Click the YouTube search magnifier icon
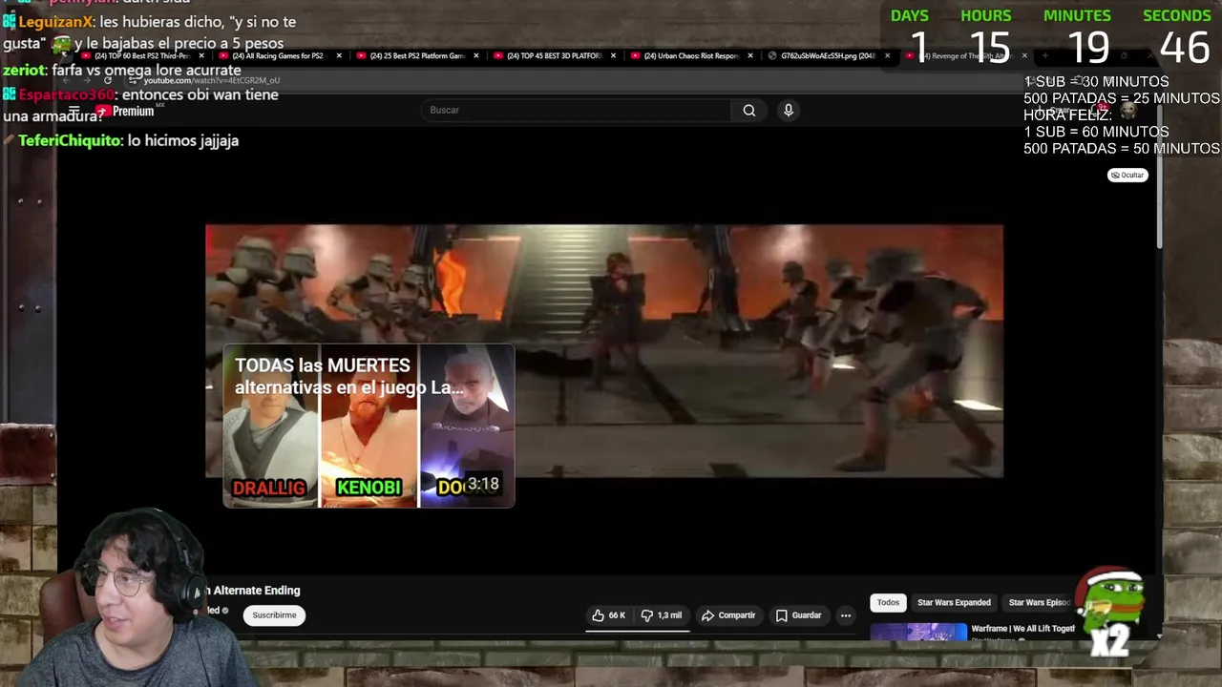This screenshot has height=687, width=1222. pyautogui.click(x=749, y=110)
